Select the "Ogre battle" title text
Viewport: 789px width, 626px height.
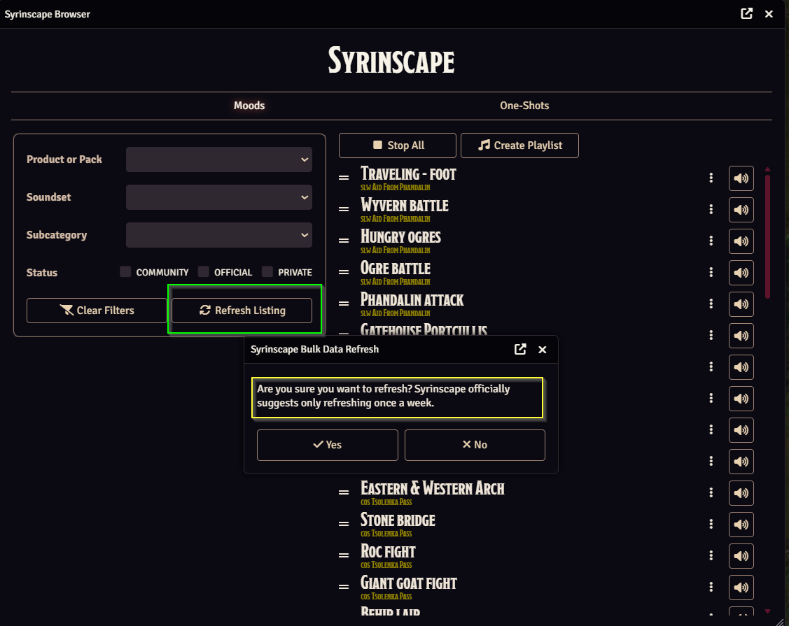(396, 268)
